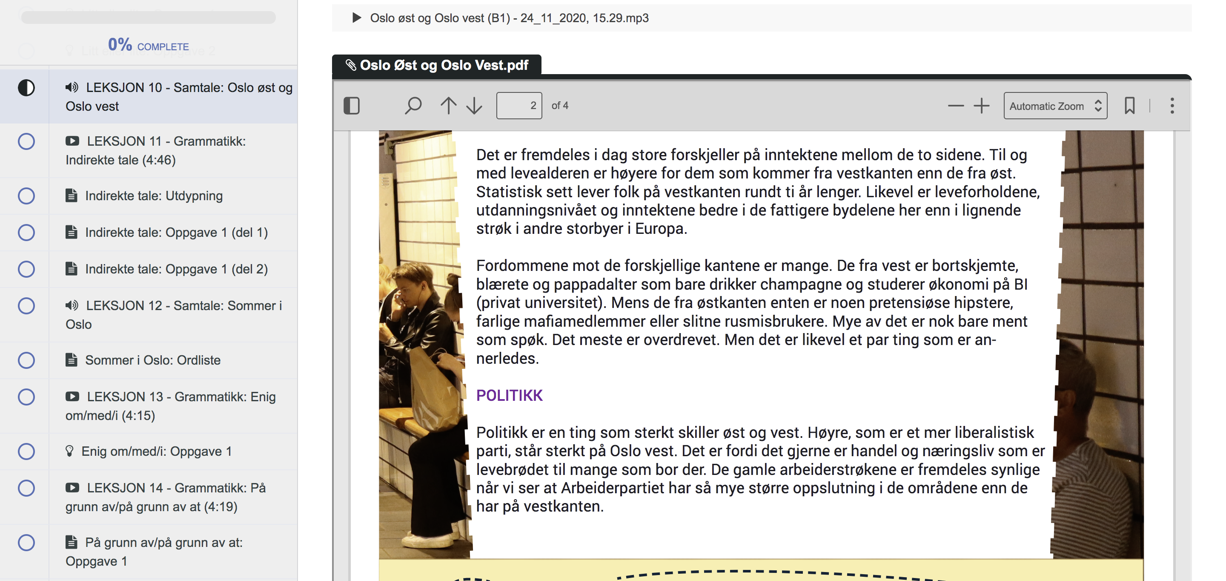Click document icon beside Oppgave 1 (del 1)
Image resolution: width=1226 pixels, height=581 pixels.
72,232
